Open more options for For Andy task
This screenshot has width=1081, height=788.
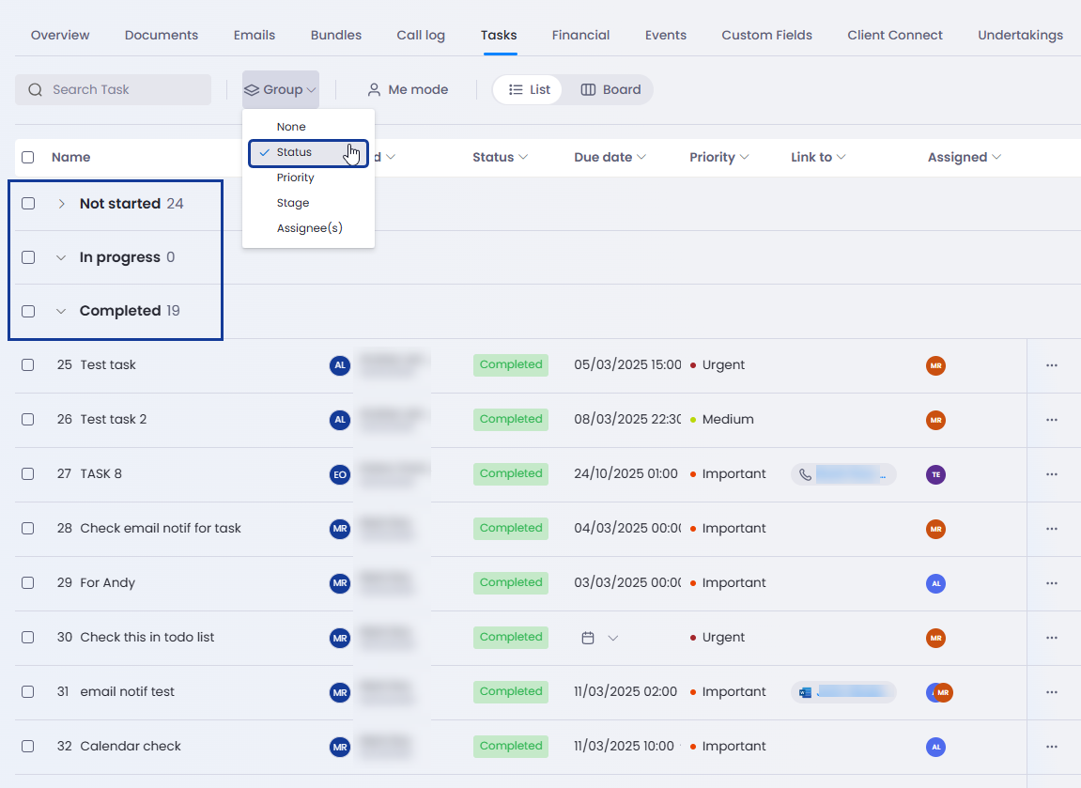point(1051,583)
